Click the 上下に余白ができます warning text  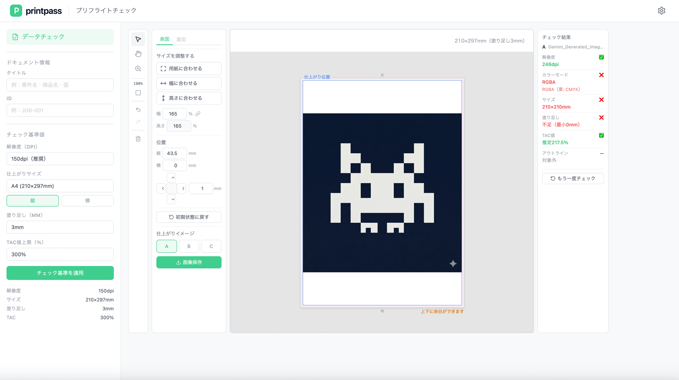[442, 311]
